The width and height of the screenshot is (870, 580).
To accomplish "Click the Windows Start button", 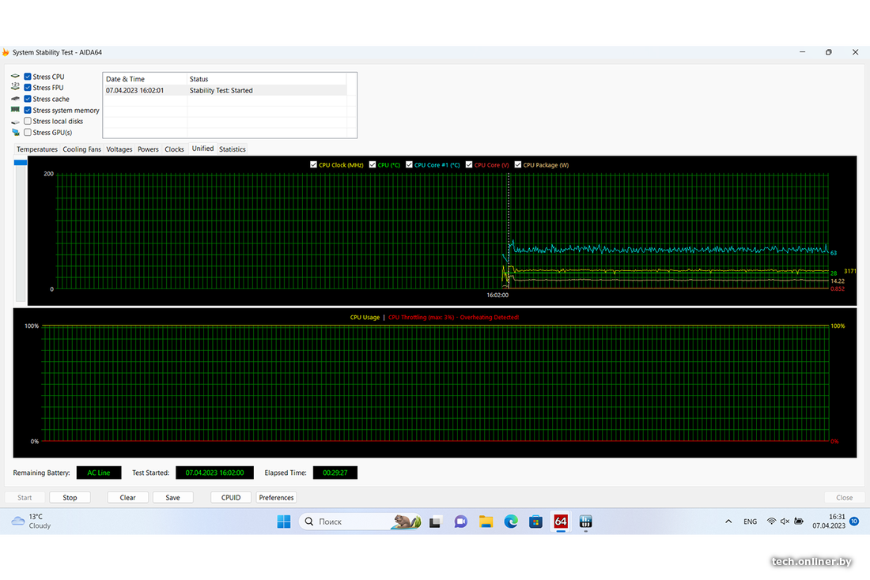I will pyautogui.click(x=283, y=522).
